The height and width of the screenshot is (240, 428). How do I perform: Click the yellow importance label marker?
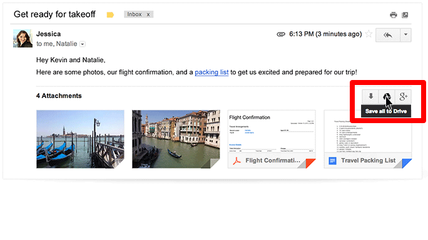click(x=110, y=15)
